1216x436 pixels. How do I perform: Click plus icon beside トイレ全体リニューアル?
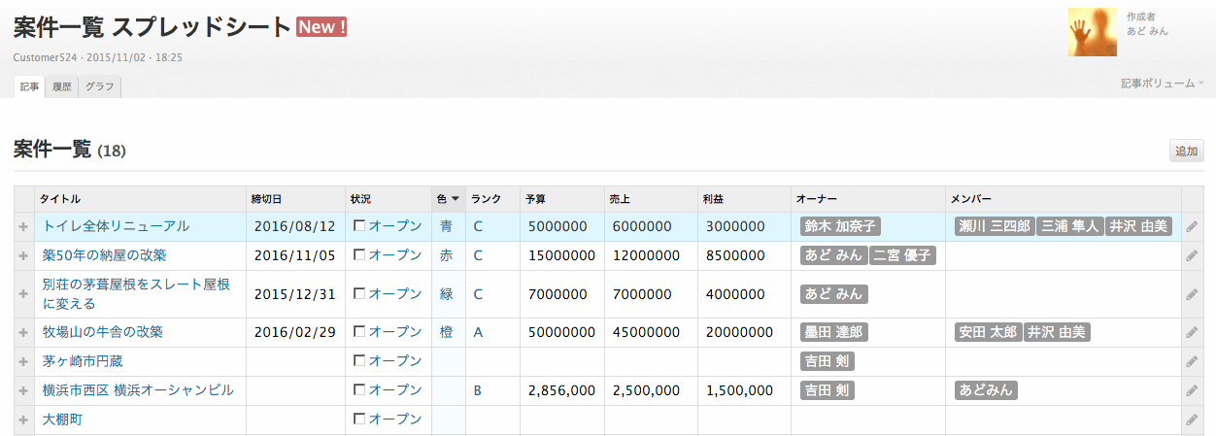click(x=23, y=227)
